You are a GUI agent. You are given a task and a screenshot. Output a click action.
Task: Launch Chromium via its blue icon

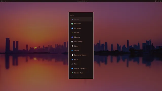72,28
